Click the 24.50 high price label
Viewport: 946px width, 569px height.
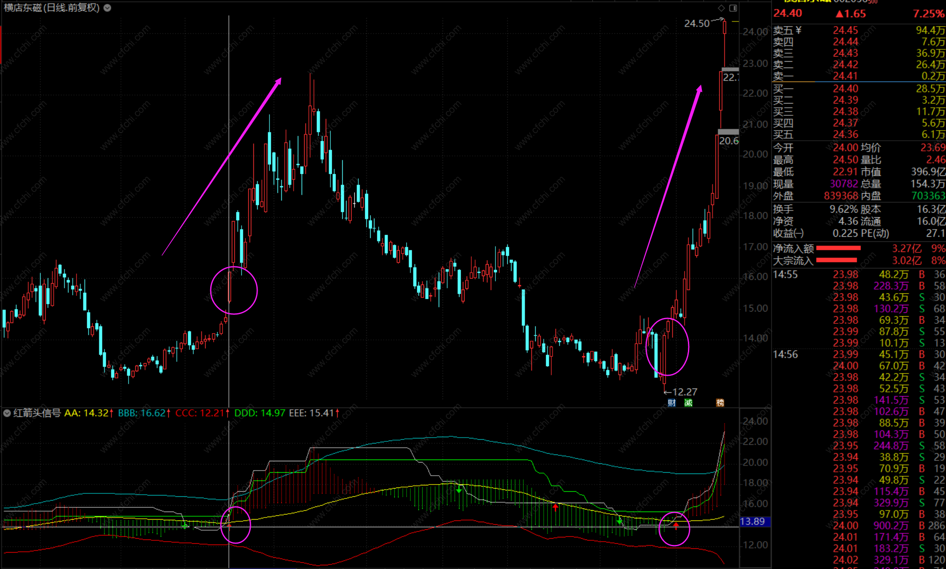click(696, 24)
